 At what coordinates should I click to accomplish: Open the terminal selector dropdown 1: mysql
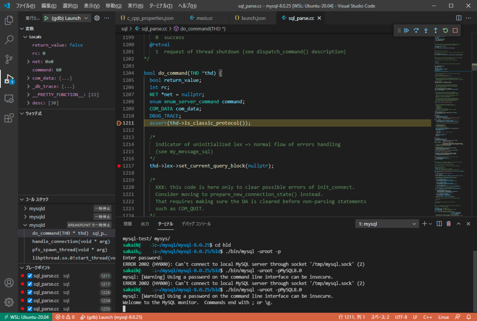(387, 224)
